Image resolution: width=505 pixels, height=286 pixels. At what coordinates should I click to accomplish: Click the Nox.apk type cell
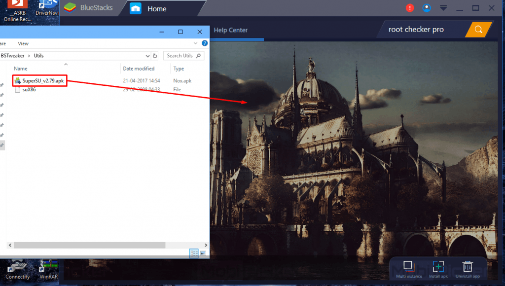pos(182,80)
